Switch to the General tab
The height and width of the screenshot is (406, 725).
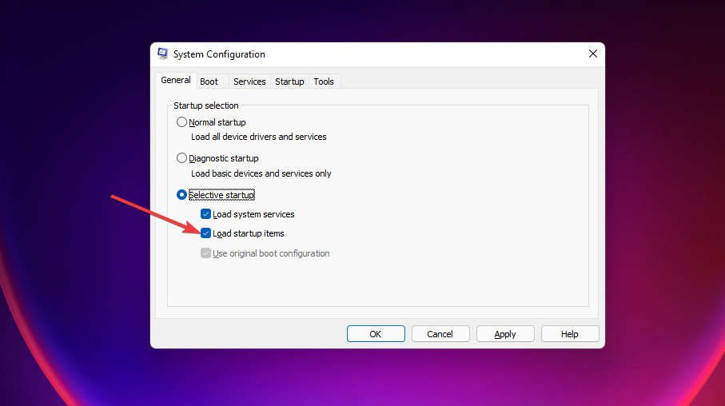175,81
